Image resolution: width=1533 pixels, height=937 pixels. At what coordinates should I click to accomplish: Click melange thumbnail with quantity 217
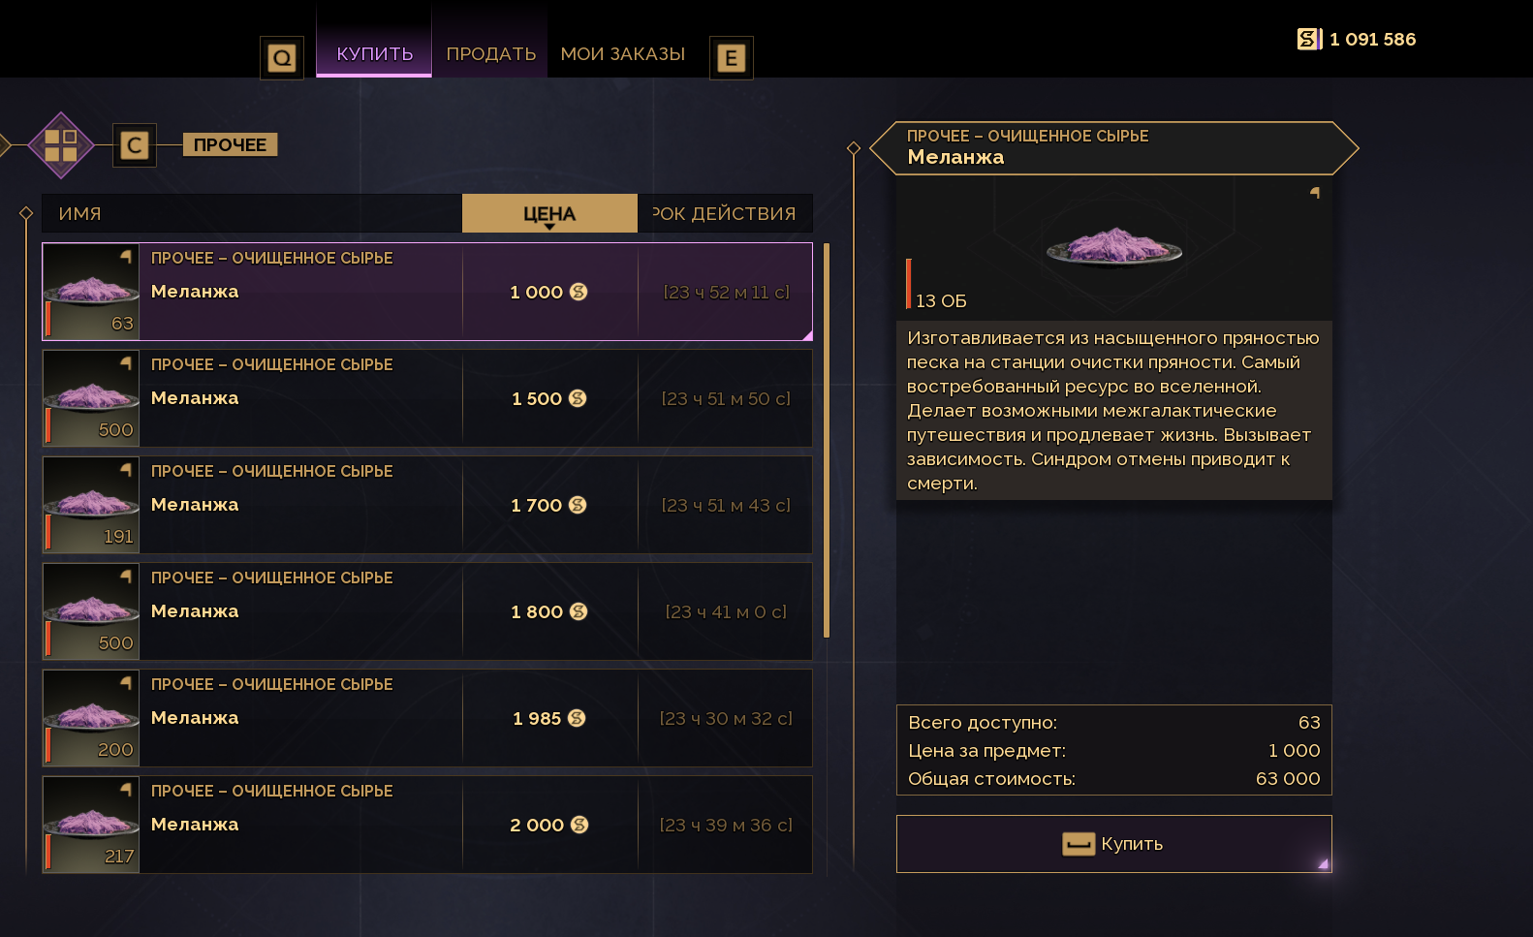(91, 825)
